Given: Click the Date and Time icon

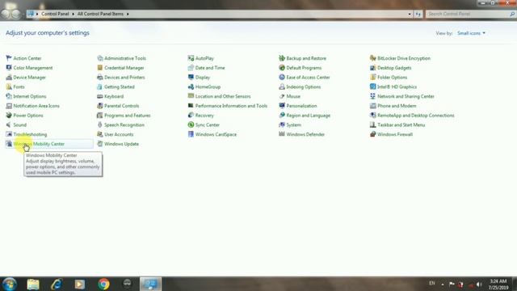Looking at the screenshot, I should (x=191, y=68).
